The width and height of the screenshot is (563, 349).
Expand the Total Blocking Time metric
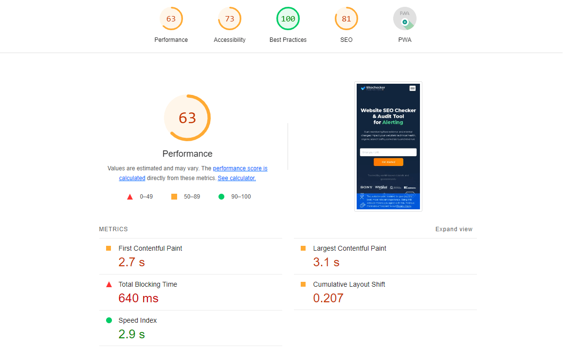point(191,292)
